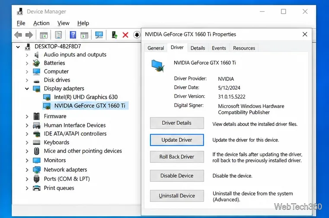Expand the Firmware node chevron
Screen dimensions: 329x218
click(27, 117)
